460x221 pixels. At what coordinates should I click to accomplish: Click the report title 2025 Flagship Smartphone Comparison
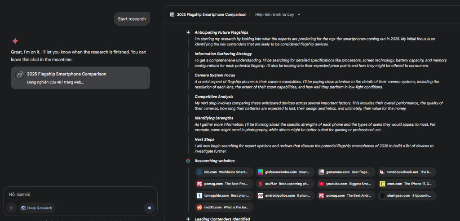tap(212, 14)
